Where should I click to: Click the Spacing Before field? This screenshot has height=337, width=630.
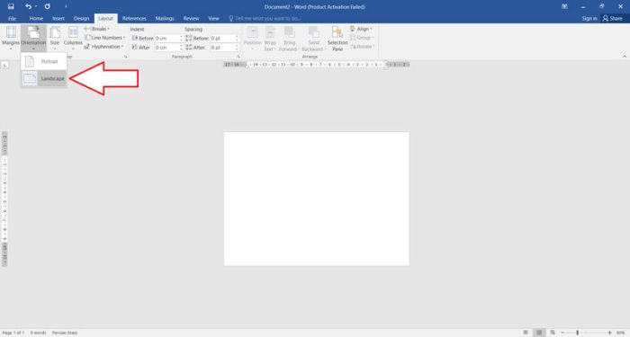coord(222,38)
